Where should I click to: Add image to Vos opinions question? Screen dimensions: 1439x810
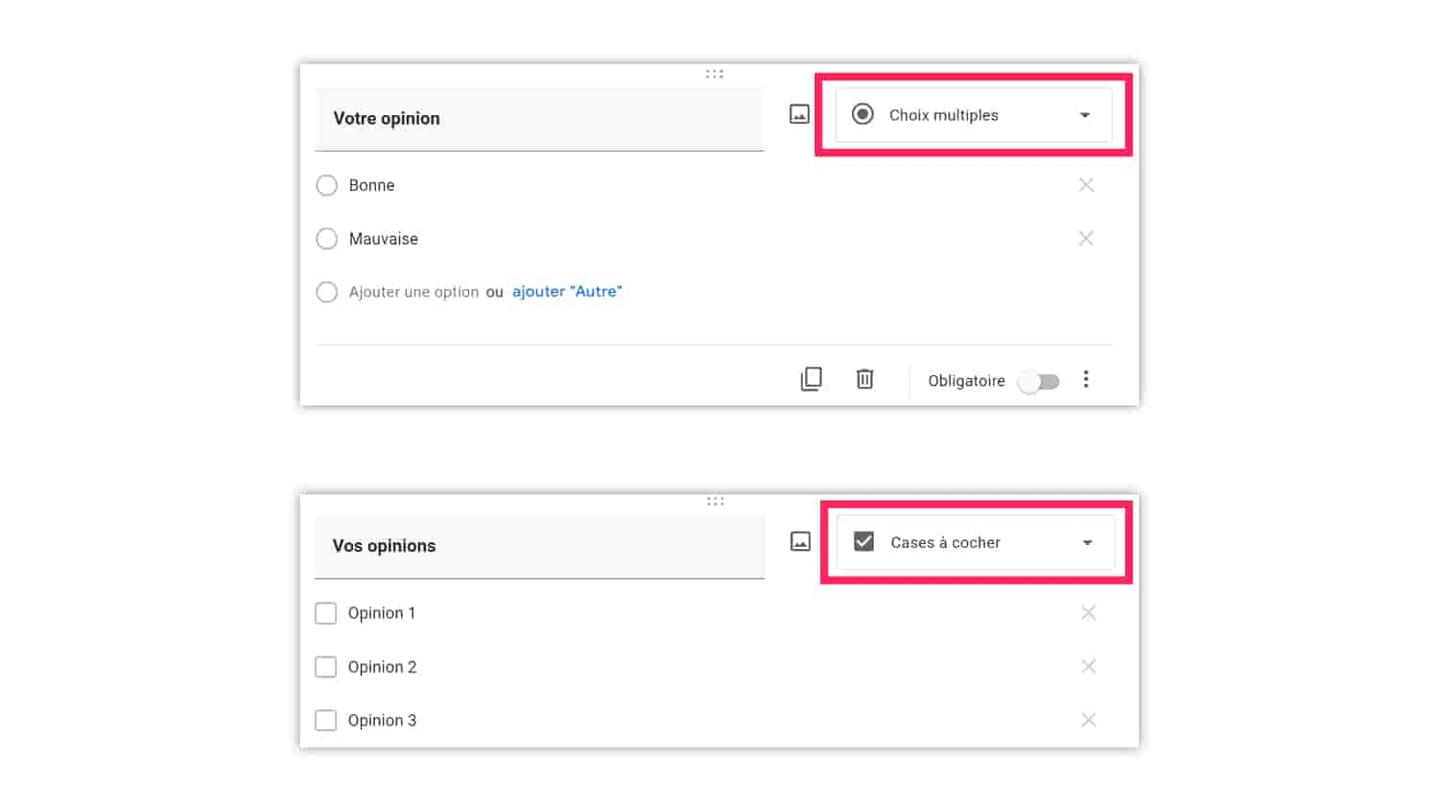(800, 541)
